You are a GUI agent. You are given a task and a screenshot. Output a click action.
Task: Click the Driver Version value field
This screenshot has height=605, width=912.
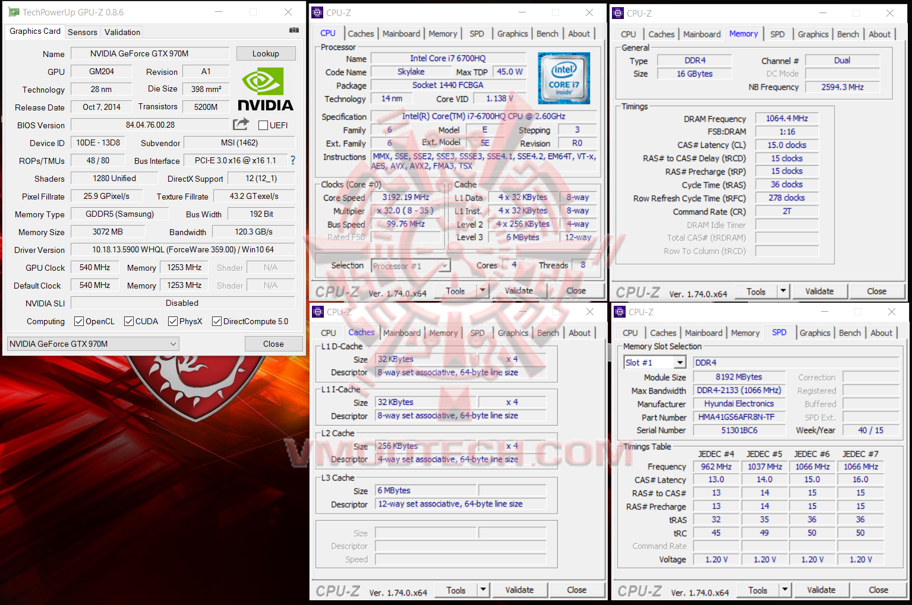point(183,249)
